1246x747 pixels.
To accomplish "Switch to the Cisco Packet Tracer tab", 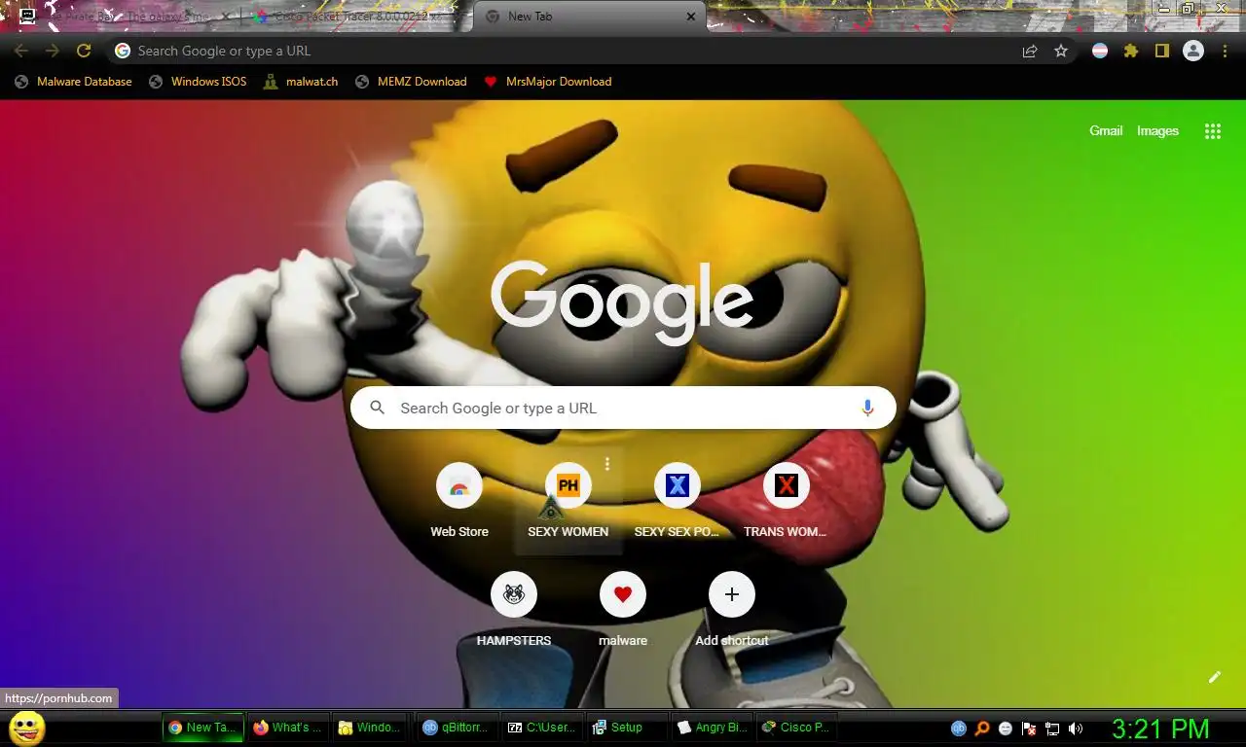I will pos(355,17).
